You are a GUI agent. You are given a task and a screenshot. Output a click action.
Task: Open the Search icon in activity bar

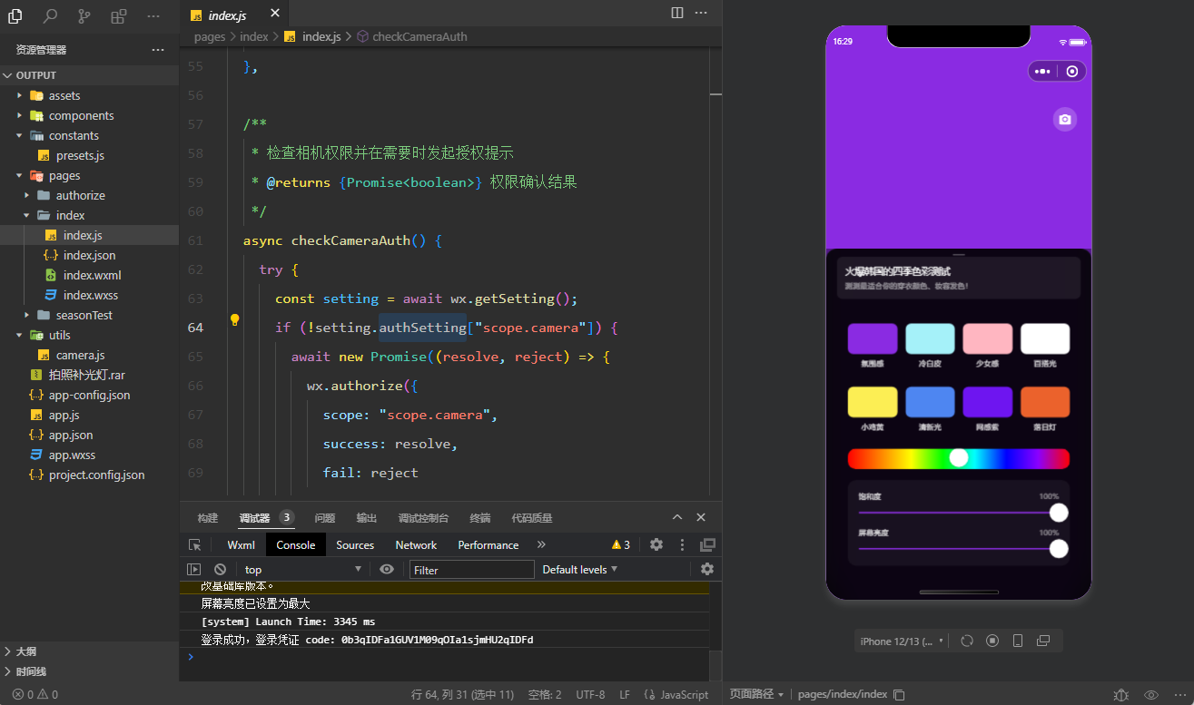[x=51, y=15]
